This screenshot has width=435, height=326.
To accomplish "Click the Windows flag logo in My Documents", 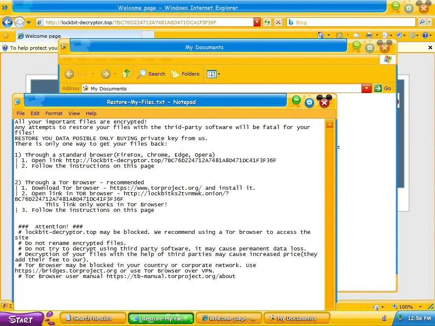I will 387,59.
